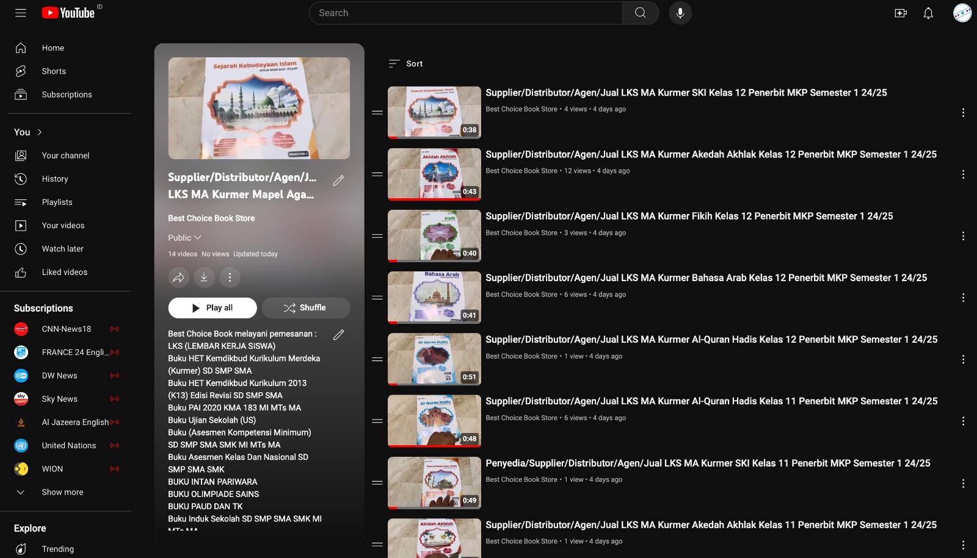Toggle Shuffle for the playlist
Image resolution: width=977 pixels, height=558 pixels.
[x=305, y=308]
